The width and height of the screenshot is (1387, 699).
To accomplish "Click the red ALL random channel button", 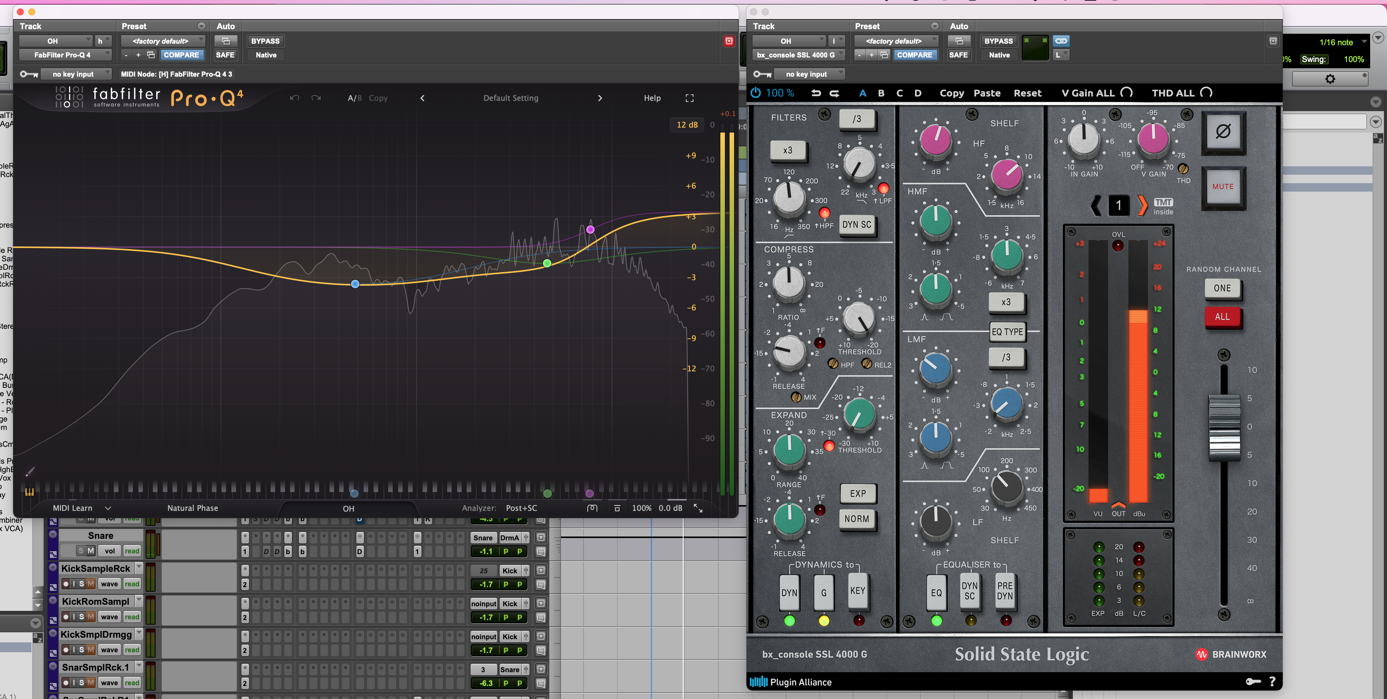I will 1222,317.
